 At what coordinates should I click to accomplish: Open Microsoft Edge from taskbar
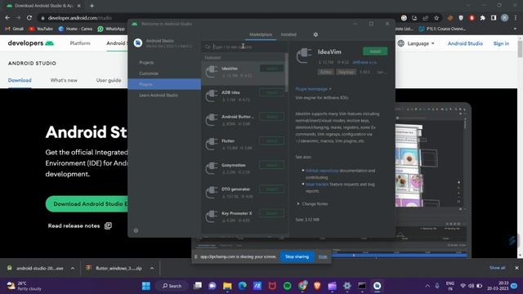pos(243,286)
